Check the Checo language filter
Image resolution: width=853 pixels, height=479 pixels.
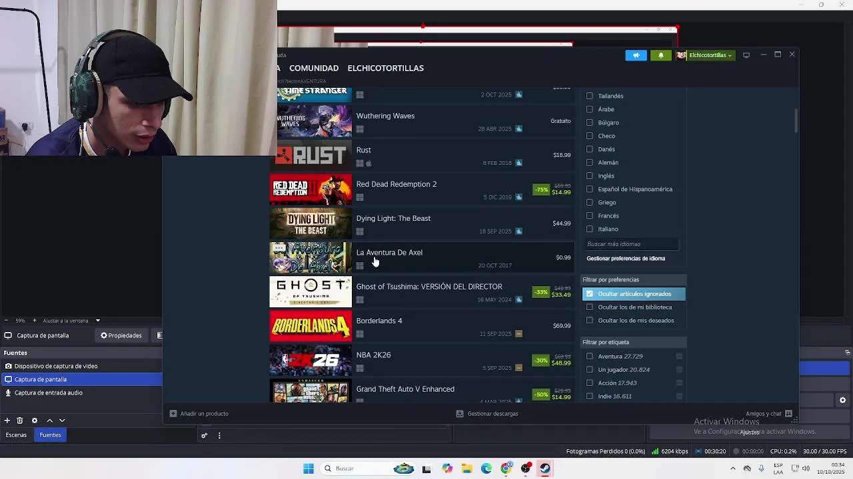tap(589, 136)
